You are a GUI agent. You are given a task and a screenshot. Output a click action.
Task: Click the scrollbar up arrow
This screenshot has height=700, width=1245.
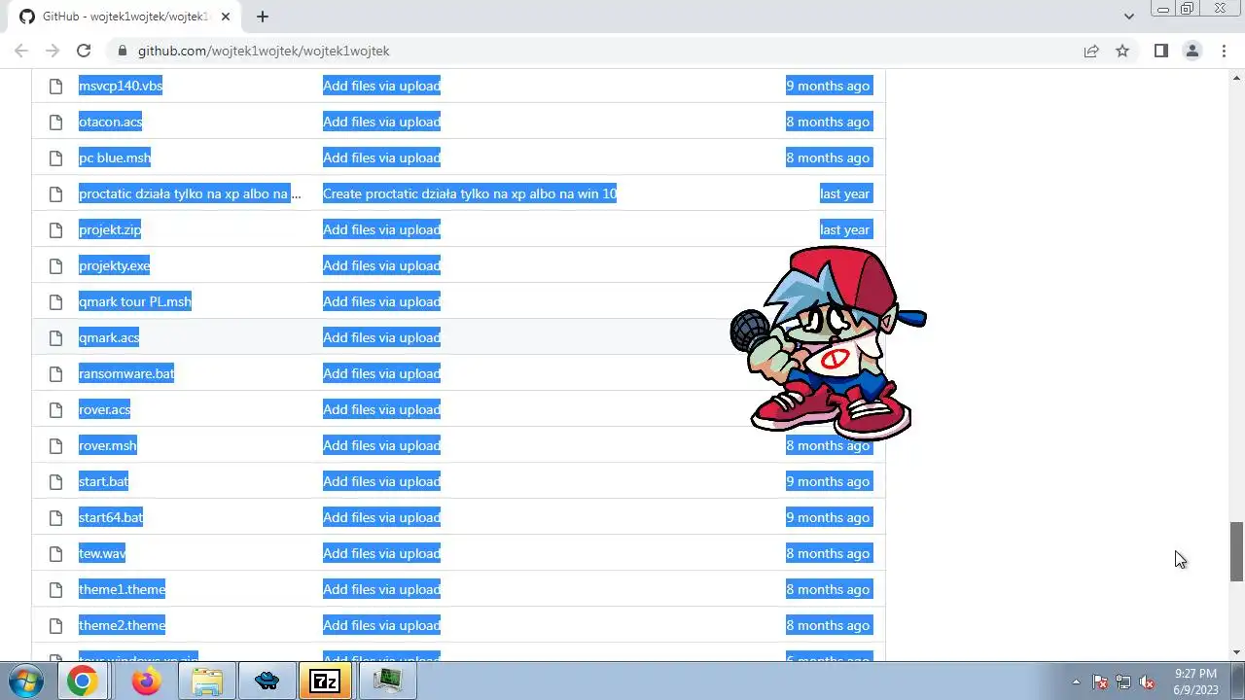1236,76
